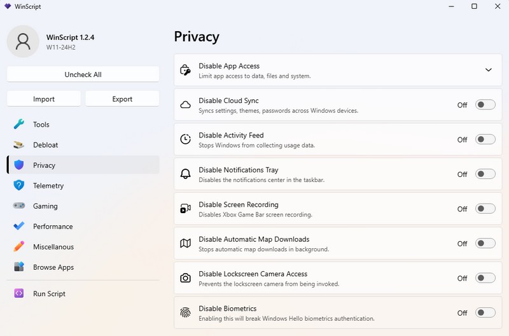
Task: Click the Import button
Action: point(44,99)
